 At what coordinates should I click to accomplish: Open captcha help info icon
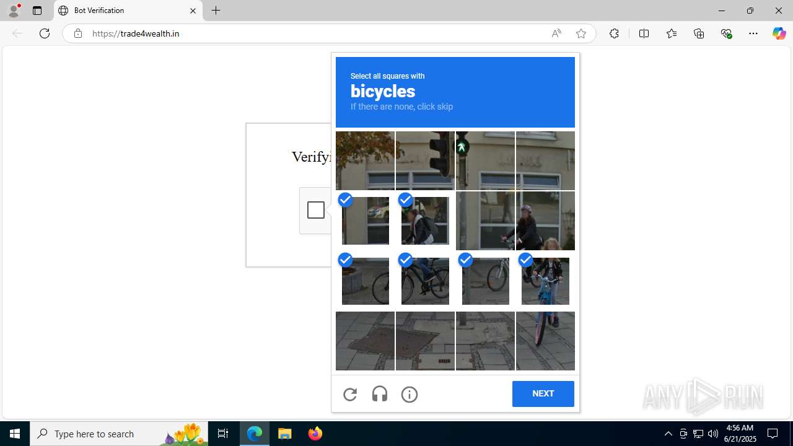(x=410, y=394)
